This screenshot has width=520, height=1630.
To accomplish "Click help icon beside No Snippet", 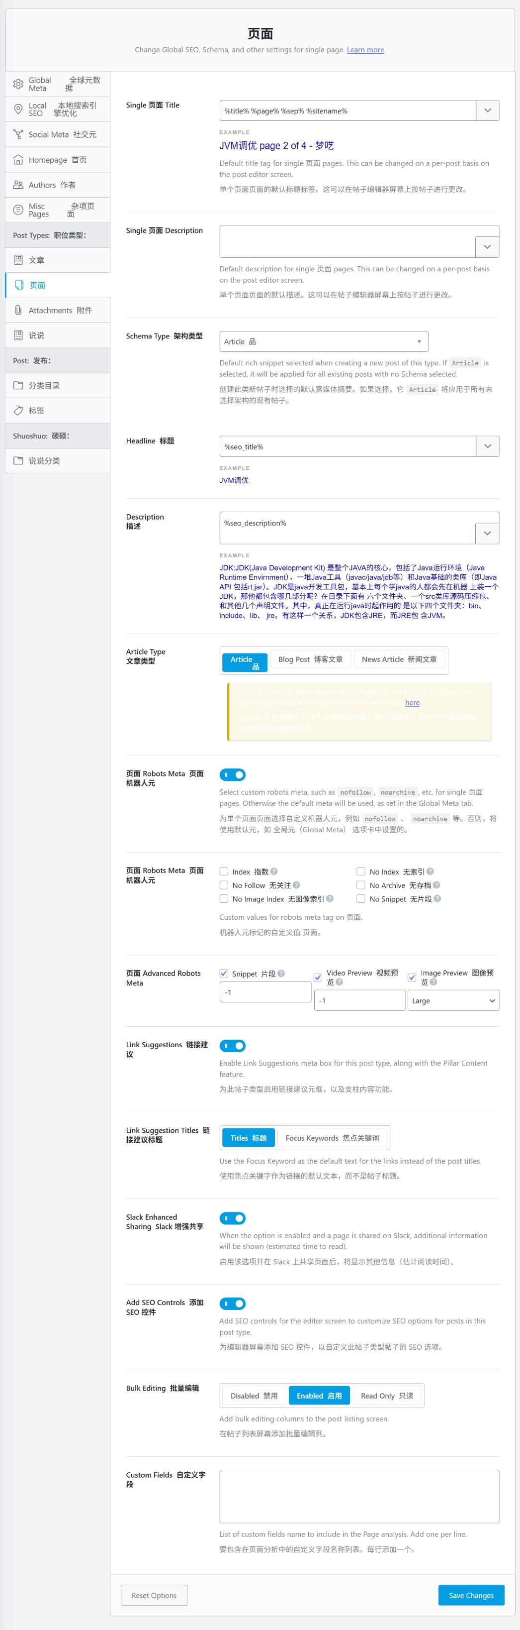I will (438, 898).
